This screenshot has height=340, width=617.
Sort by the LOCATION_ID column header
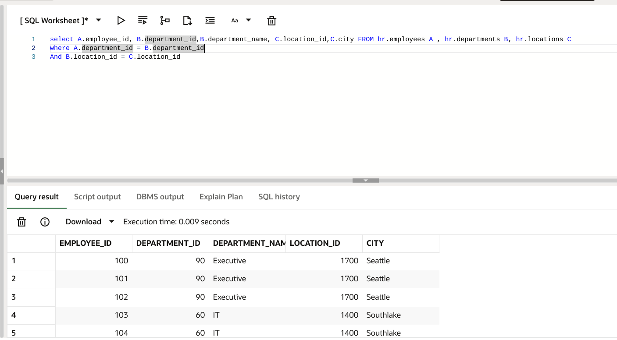pyautogui.click(x=324, y=243)
